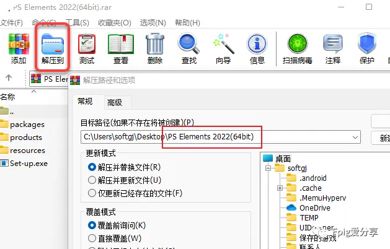Select the .MemuHyperv folder in the tree
Image resolution: width=390 pixels, height=249 pixels.
pyautogui.click(x=316, y=198)
